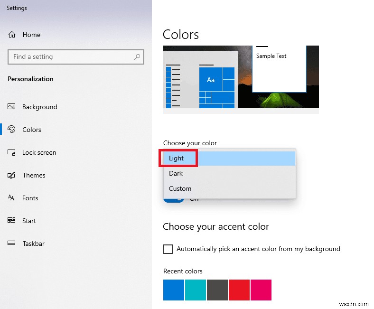Click the Colors palette icon

pyautogui.click(x=11, y=129)
